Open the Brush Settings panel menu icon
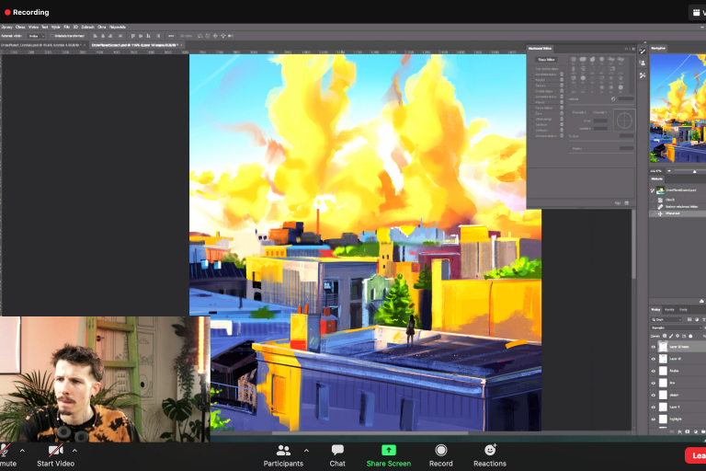This screenshot has width=706, height=471. 632,49
